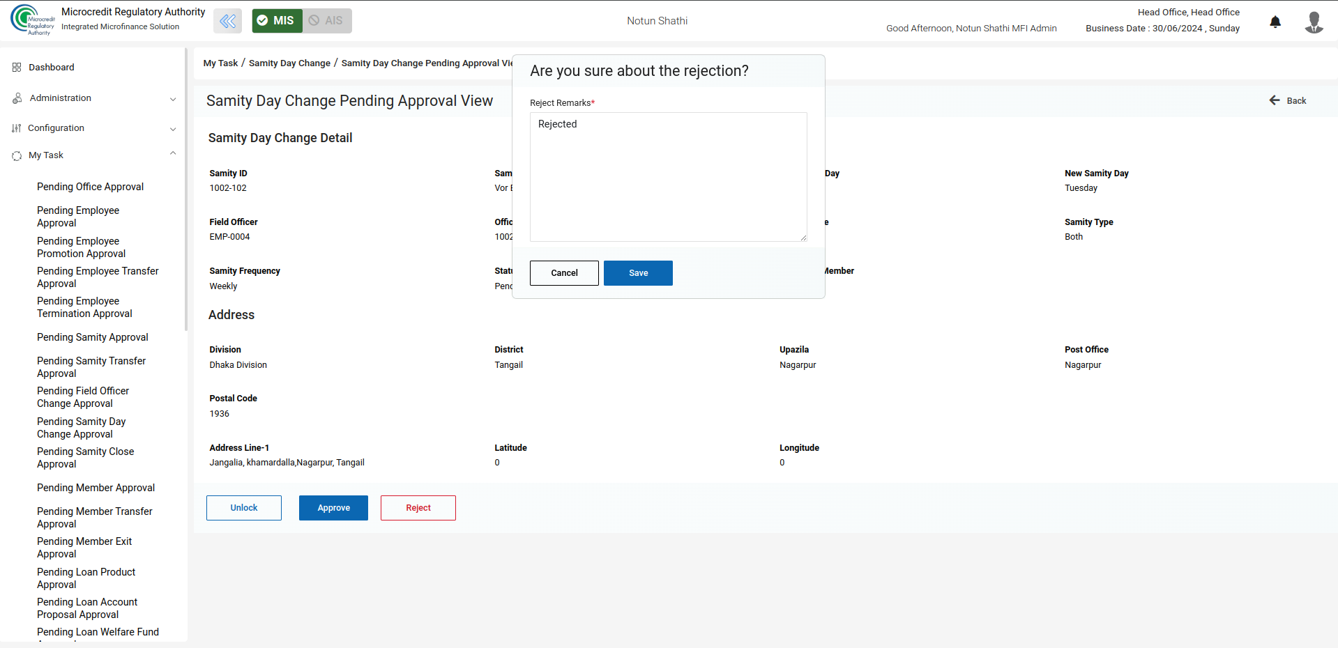The image size is (1338, 648).
Task: Cancel the rejection dialog
Action: coord(563,273)
